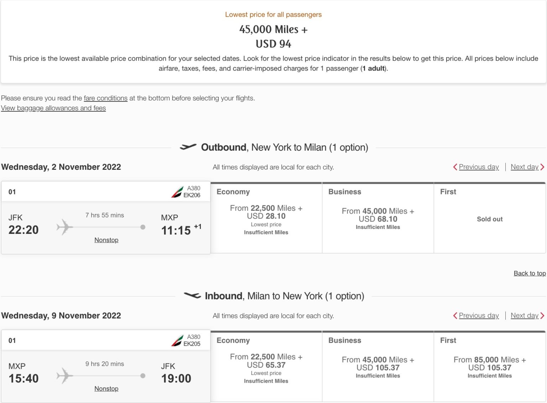Click the inbound section airplane icon
The width and height of the screenshot is (547, 403).
[x=192, y=295]
